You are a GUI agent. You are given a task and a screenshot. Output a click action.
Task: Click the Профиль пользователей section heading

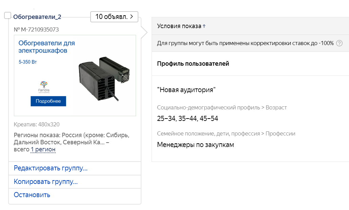click(193, 64)
